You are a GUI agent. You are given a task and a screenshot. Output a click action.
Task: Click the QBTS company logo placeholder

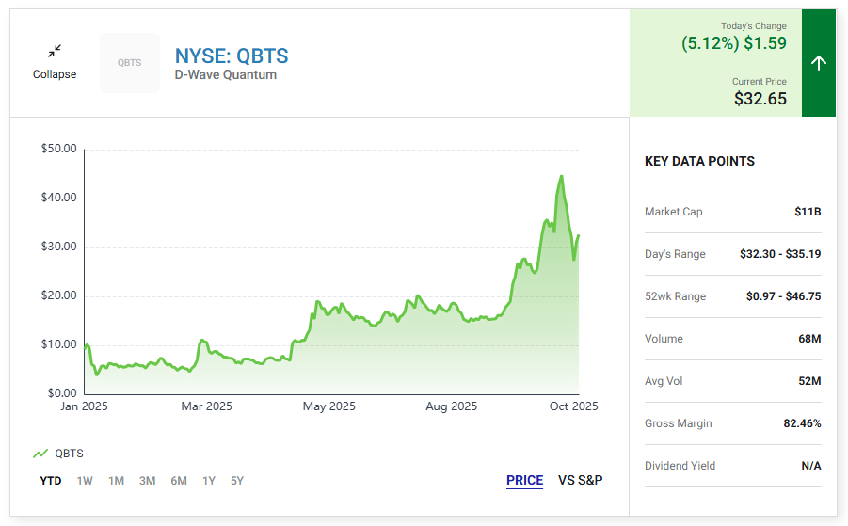click(x=130, y=63)
